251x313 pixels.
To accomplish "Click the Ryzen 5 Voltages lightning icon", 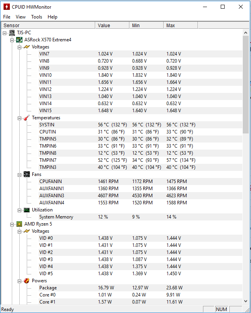I will click(26, 231).
